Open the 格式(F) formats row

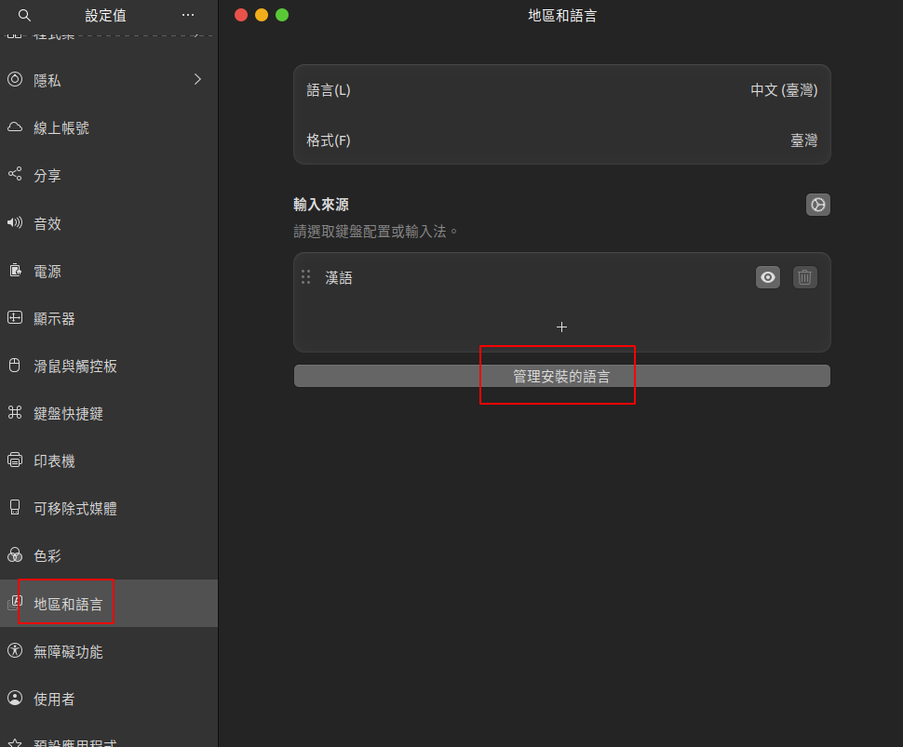click(x=562, y=140)
